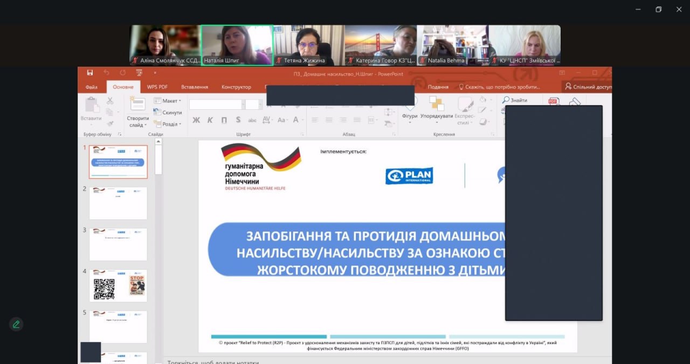Expand the Макет layout dropdown
Image resolution: width=690 pixels, height=364 pixels.
point(168,101)
